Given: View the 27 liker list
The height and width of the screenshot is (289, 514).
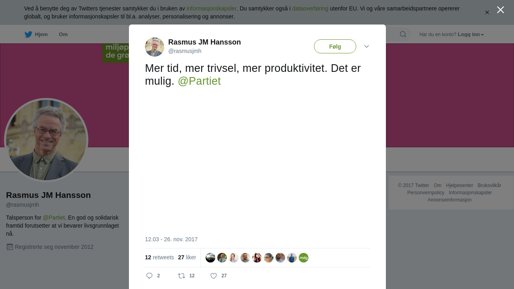Looking at the screenshot, I should (187, 257).
